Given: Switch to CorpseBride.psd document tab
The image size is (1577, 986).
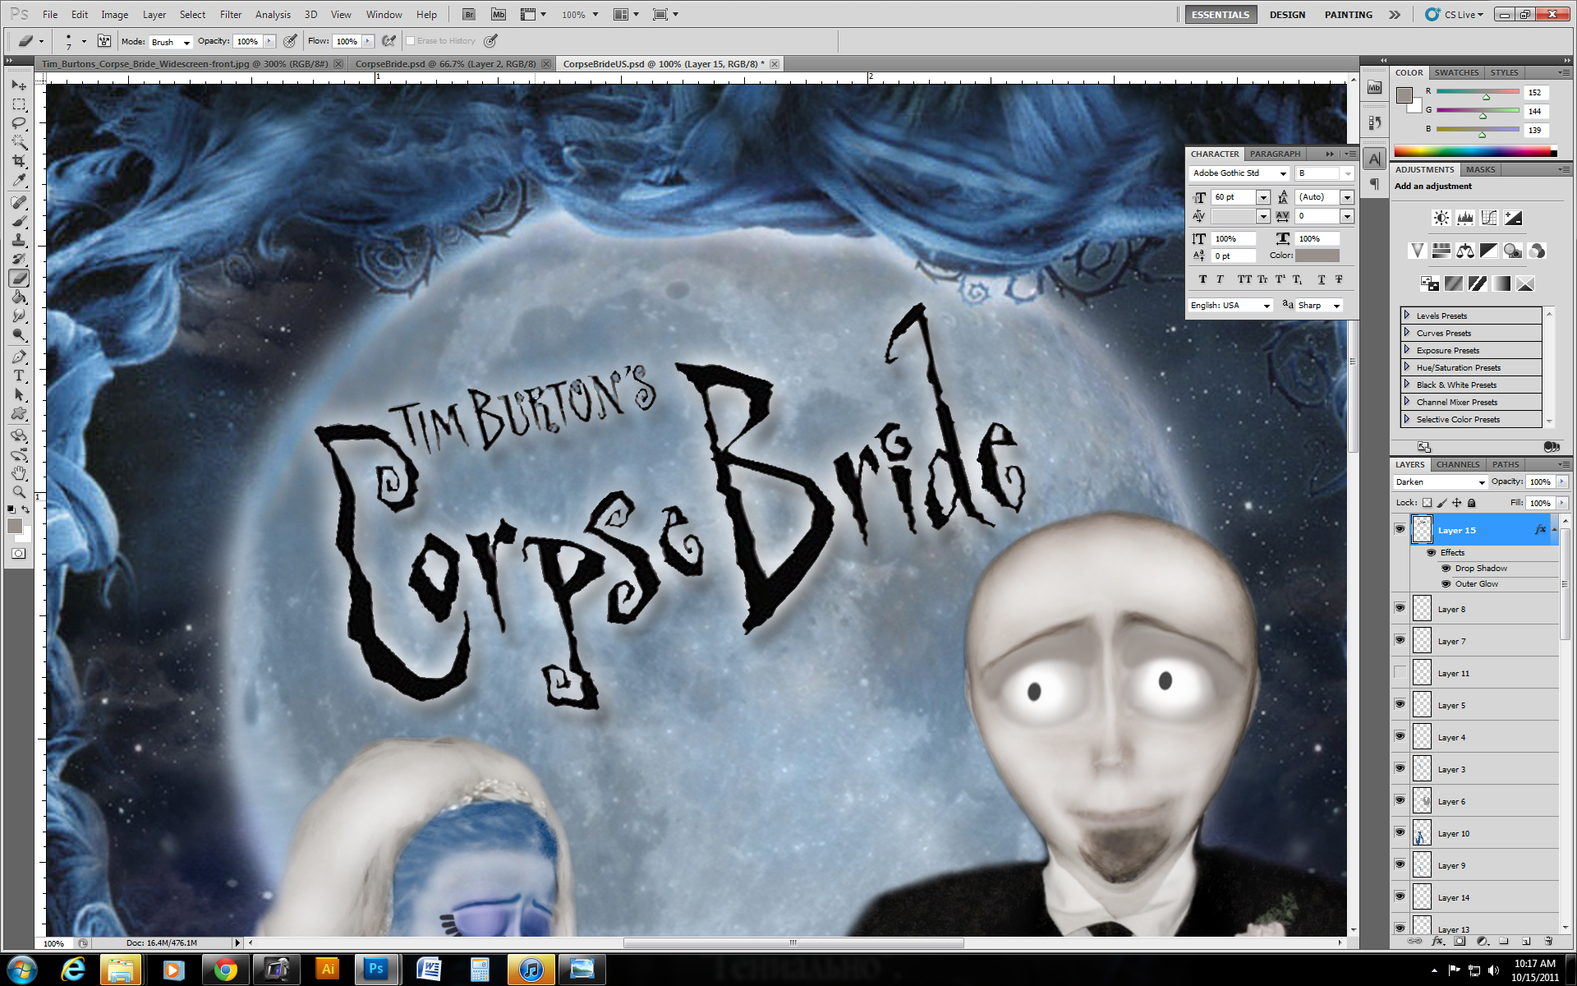Looking at the screenshot, I should [x=445, y=64].
